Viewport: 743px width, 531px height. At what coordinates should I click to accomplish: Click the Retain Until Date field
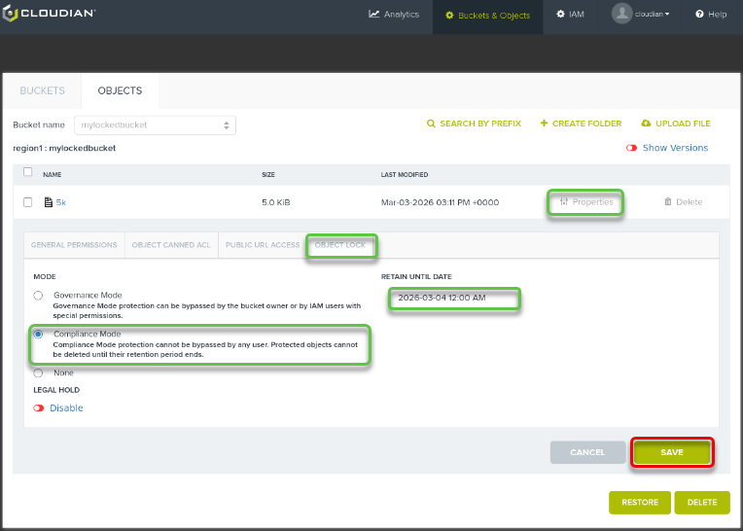pos(454,298)
